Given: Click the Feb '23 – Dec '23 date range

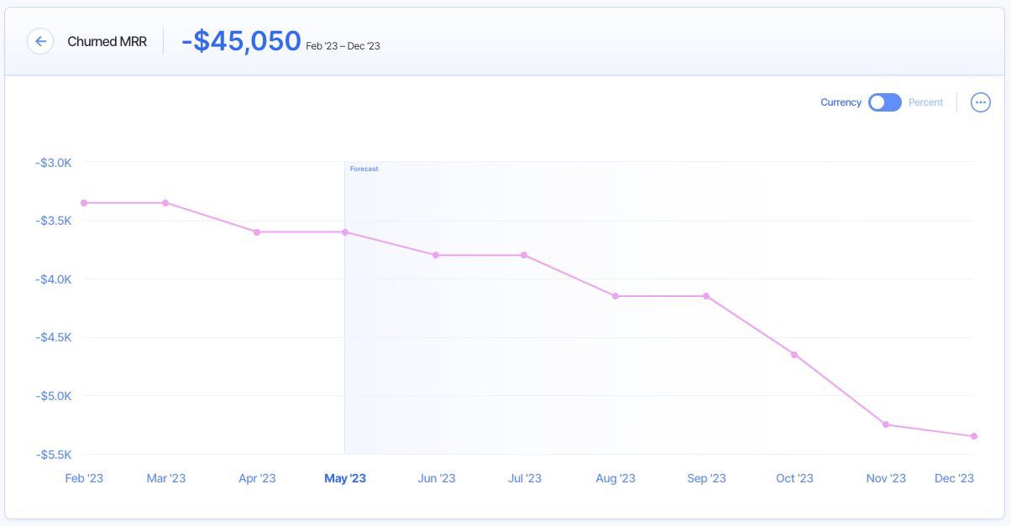Looking at the screenshot, I should 341,46.
